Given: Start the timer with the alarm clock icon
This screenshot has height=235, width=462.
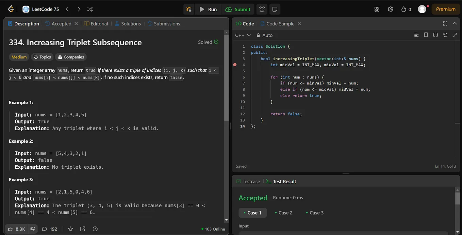Looking at the screenshot, I should pos(262,9).
